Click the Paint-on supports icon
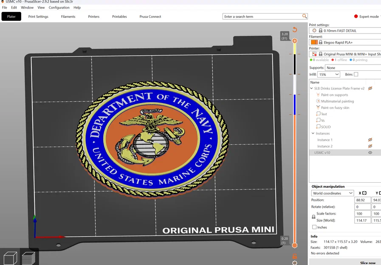This screenshot has width=381, height=265. [318, 95]
